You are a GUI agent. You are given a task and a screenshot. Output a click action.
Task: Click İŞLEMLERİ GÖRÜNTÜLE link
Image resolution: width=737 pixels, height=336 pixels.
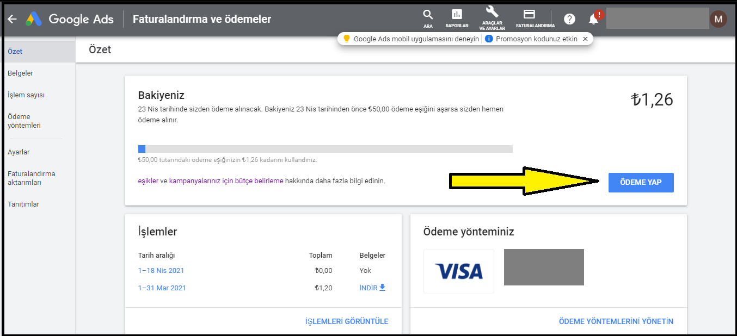347,321
